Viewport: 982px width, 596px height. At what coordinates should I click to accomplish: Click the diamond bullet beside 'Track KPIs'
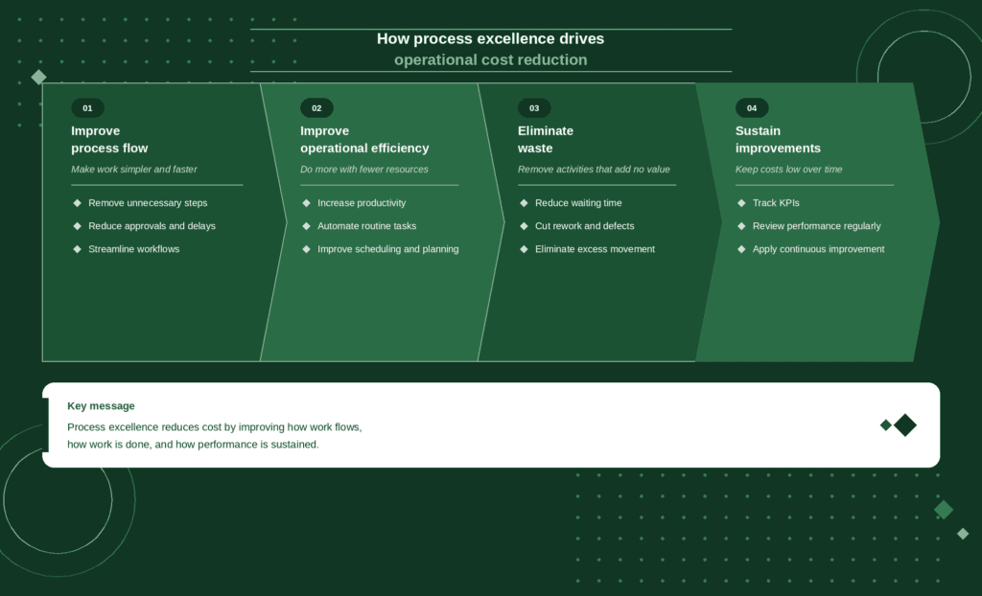coord(741,203)
